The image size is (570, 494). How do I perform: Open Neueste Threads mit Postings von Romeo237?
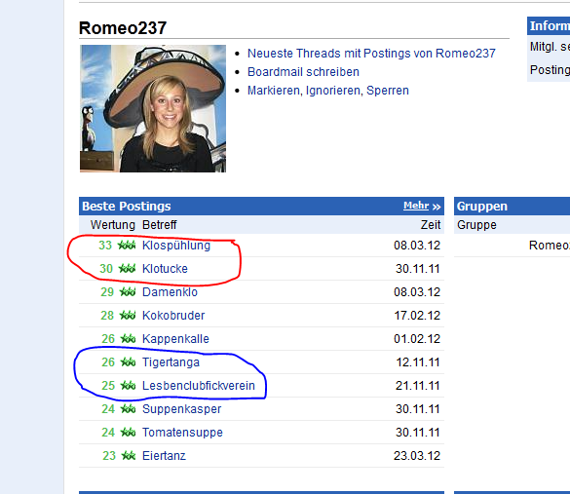[371, 54]
